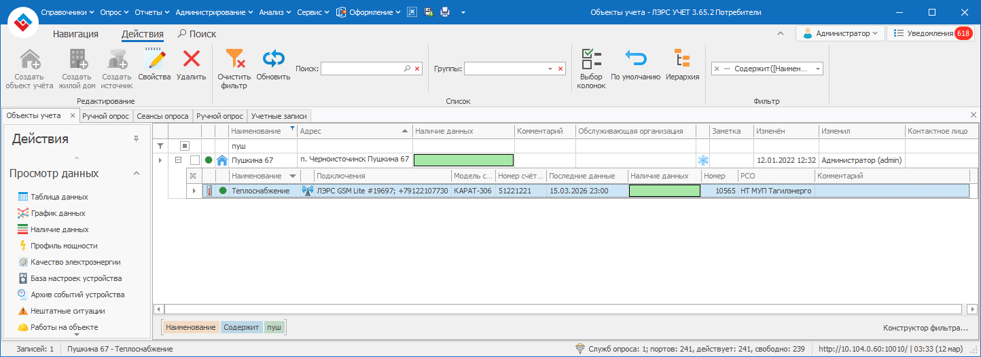Image resolution: width=981 pixels, height=357 pixels.
Task: Switch to the Сеансы опроса tab
Action: tap(162, 116)
